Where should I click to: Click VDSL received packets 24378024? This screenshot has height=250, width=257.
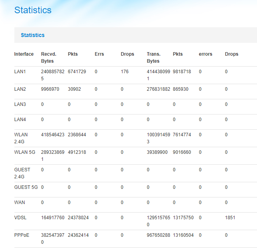(x=78, y=218)
